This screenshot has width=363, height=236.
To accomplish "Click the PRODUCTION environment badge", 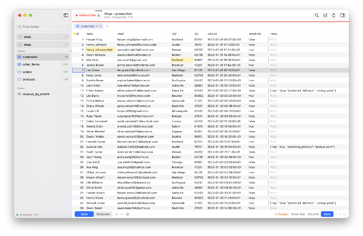I will pos(88,16).
